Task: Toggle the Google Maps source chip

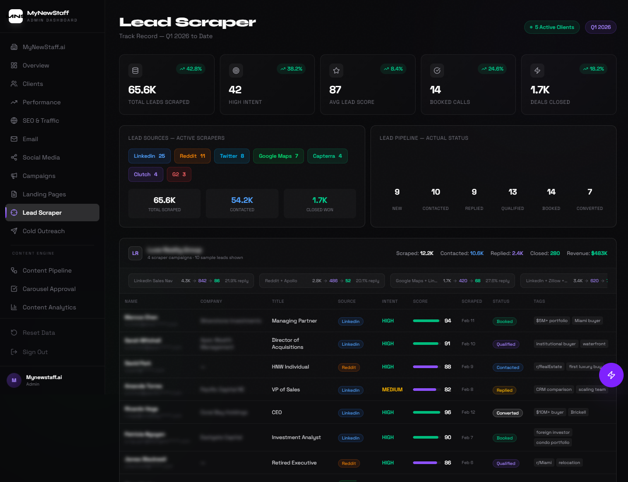Action: [x=278, y=156]
